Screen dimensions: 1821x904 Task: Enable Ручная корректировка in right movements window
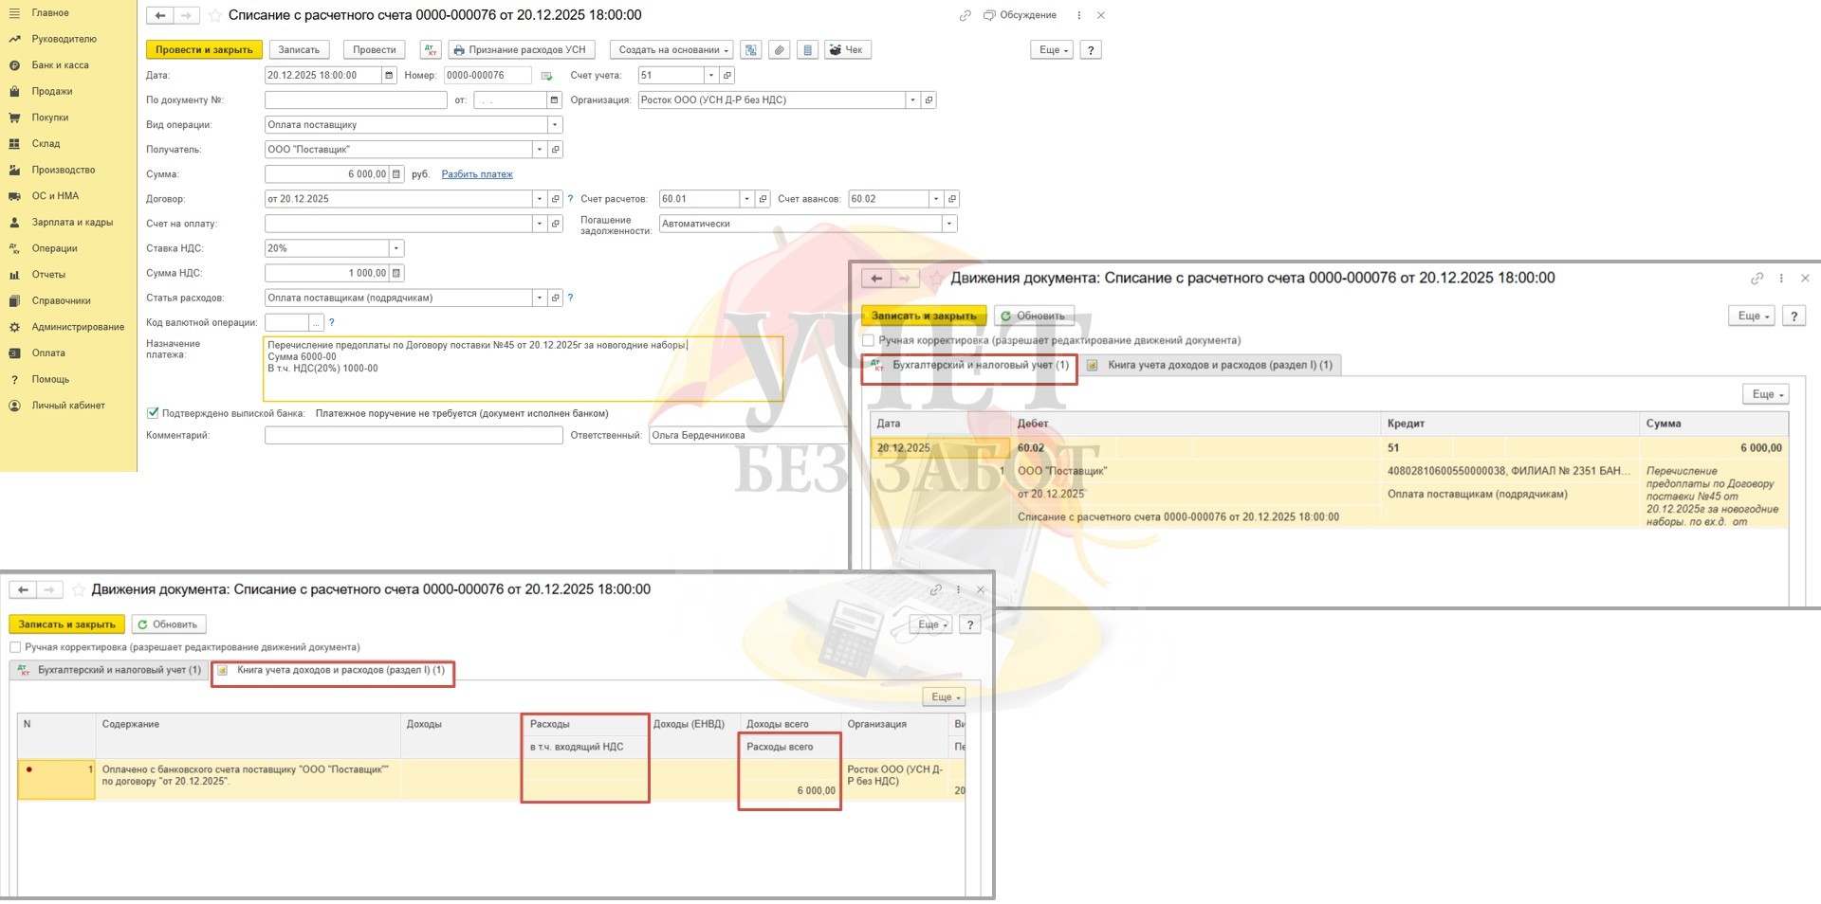[868, 340]
